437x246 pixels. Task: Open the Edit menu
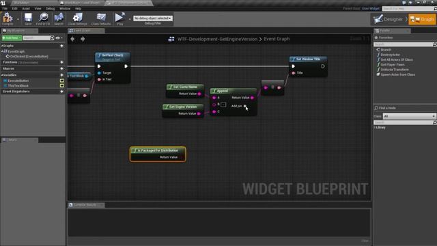tap(14, 9)
